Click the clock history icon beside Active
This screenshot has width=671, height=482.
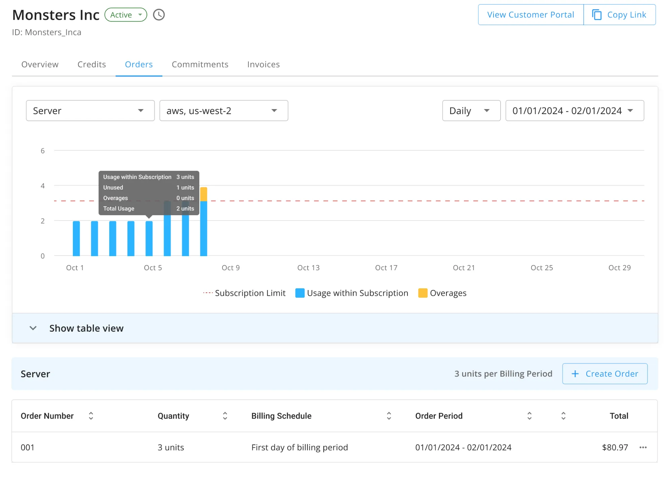pyautogui.click(x=159, y=15)
